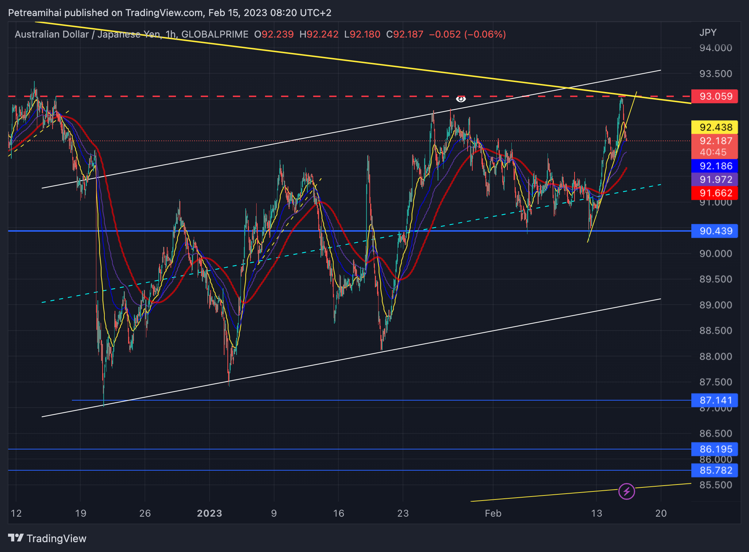This screenshot has height=552, width=749.
Task: Click the purple lightning bolt event icon
Action: click(627, 491)
